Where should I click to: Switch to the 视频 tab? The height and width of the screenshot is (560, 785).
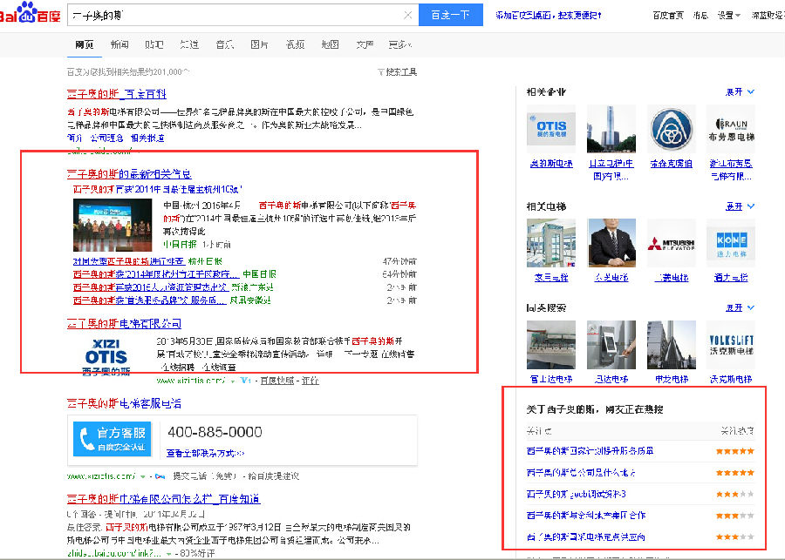coord(295,44)
